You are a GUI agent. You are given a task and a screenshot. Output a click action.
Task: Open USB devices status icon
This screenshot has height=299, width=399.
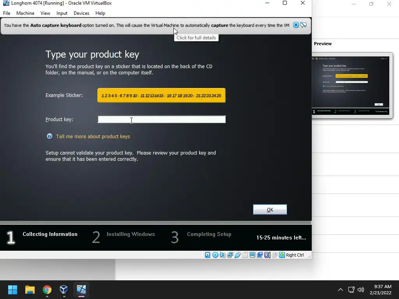pyautogui.click(x=237, y=255)
